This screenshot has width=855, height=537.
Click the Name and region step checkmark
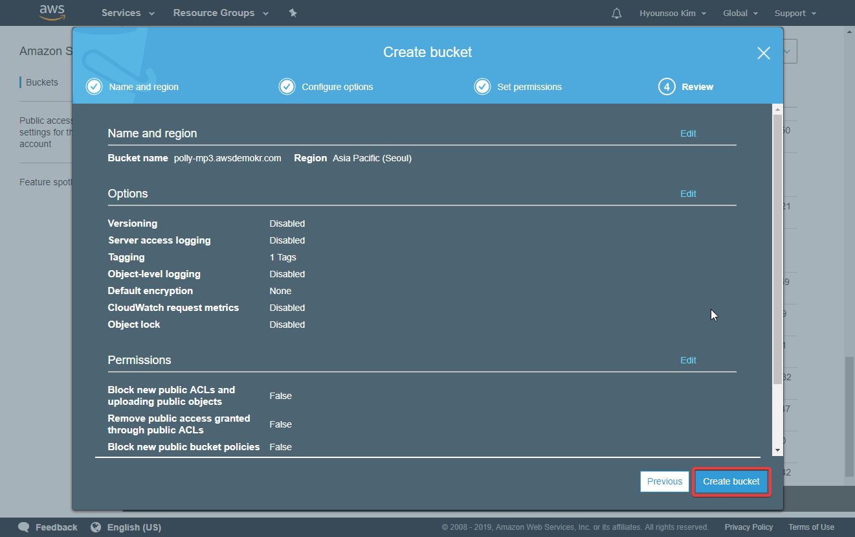coord(94,87)
